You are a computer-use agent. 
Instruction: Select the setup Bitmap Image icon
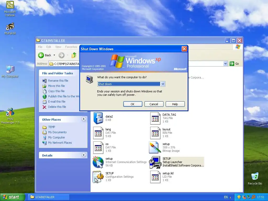point(155,147)
